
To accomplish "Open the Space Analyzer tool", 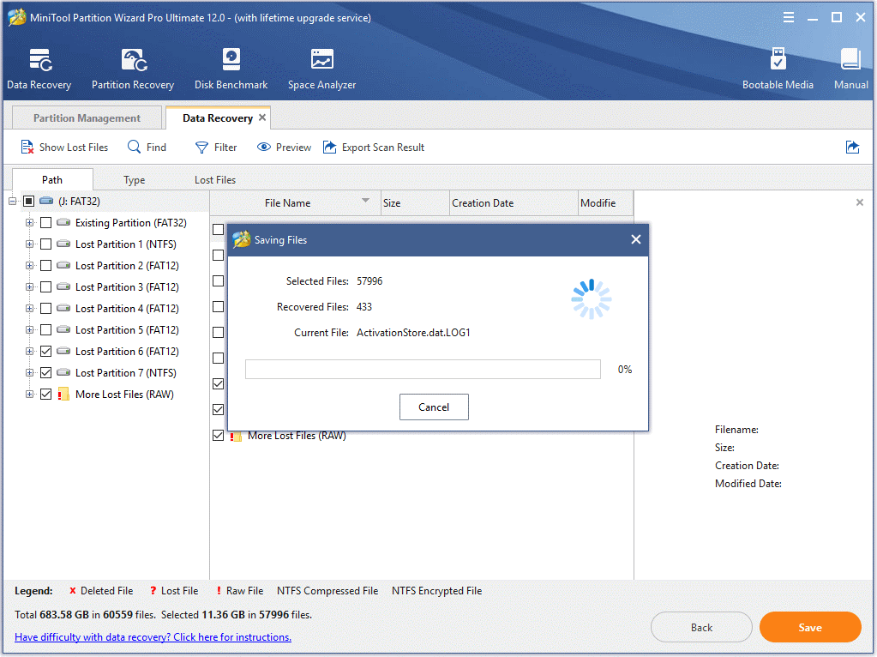I will click(x=321, y=59).
